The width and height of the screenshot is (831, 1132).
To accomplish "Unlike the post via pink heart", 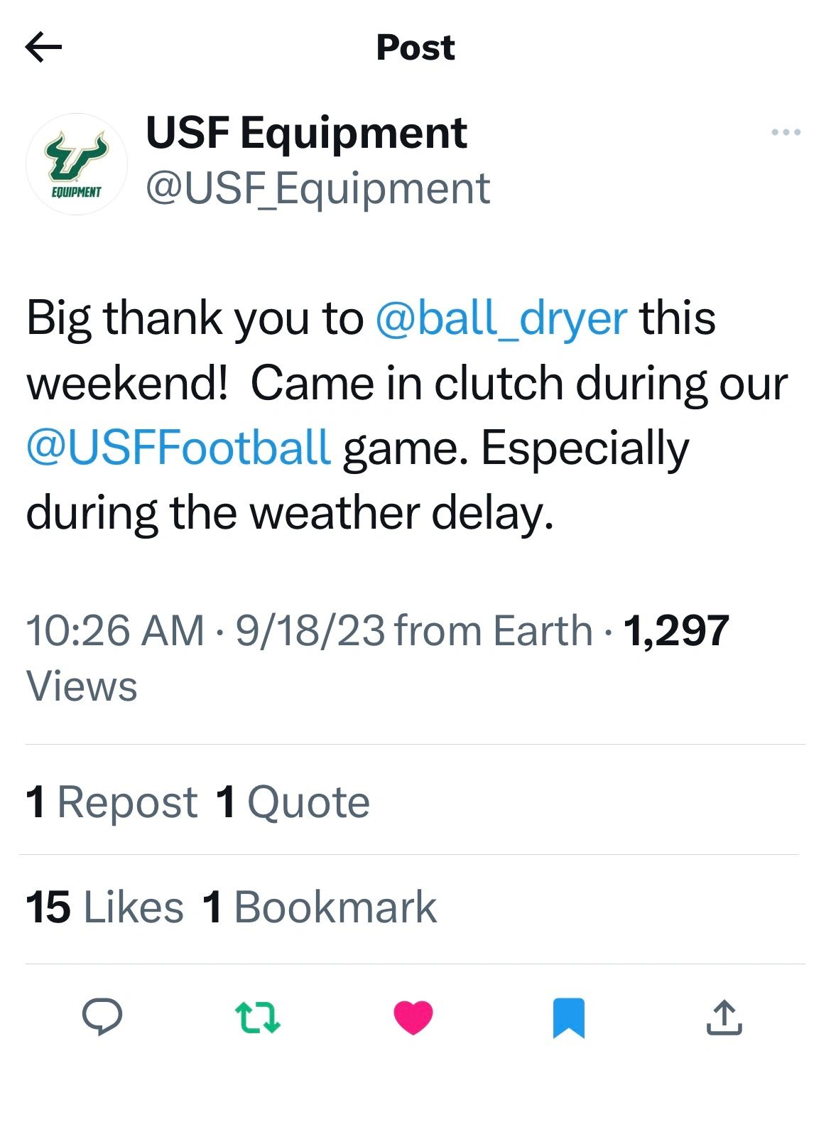I will click(413, 1017).
